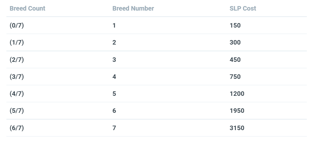Click the 1950 SLP cost value

coord(237,111)
